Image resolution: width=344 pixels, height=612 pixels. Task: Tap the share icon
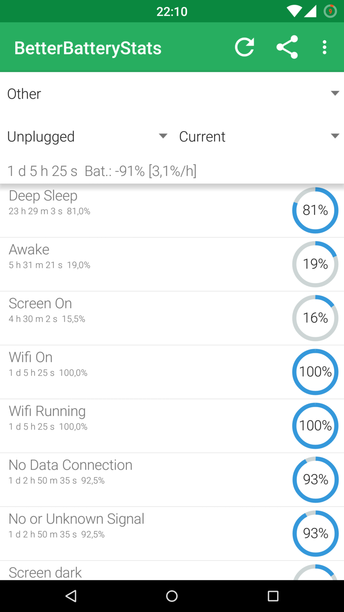point(287,47)
